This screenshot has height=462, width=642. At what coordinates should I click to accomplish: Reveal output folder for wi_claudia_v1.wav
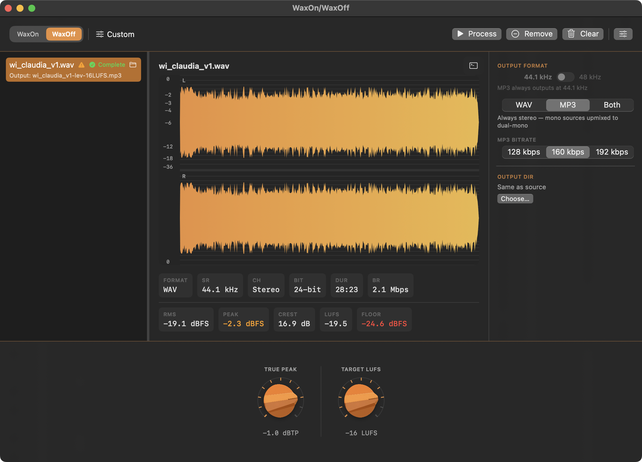(x=133, y=65)
